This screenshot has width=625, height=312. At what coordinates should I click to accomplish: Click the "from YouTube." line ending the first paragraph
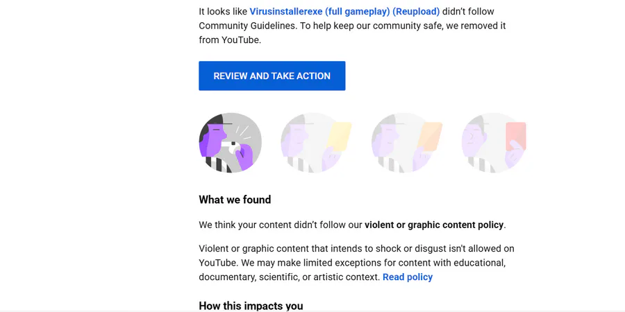click(231, 40)
